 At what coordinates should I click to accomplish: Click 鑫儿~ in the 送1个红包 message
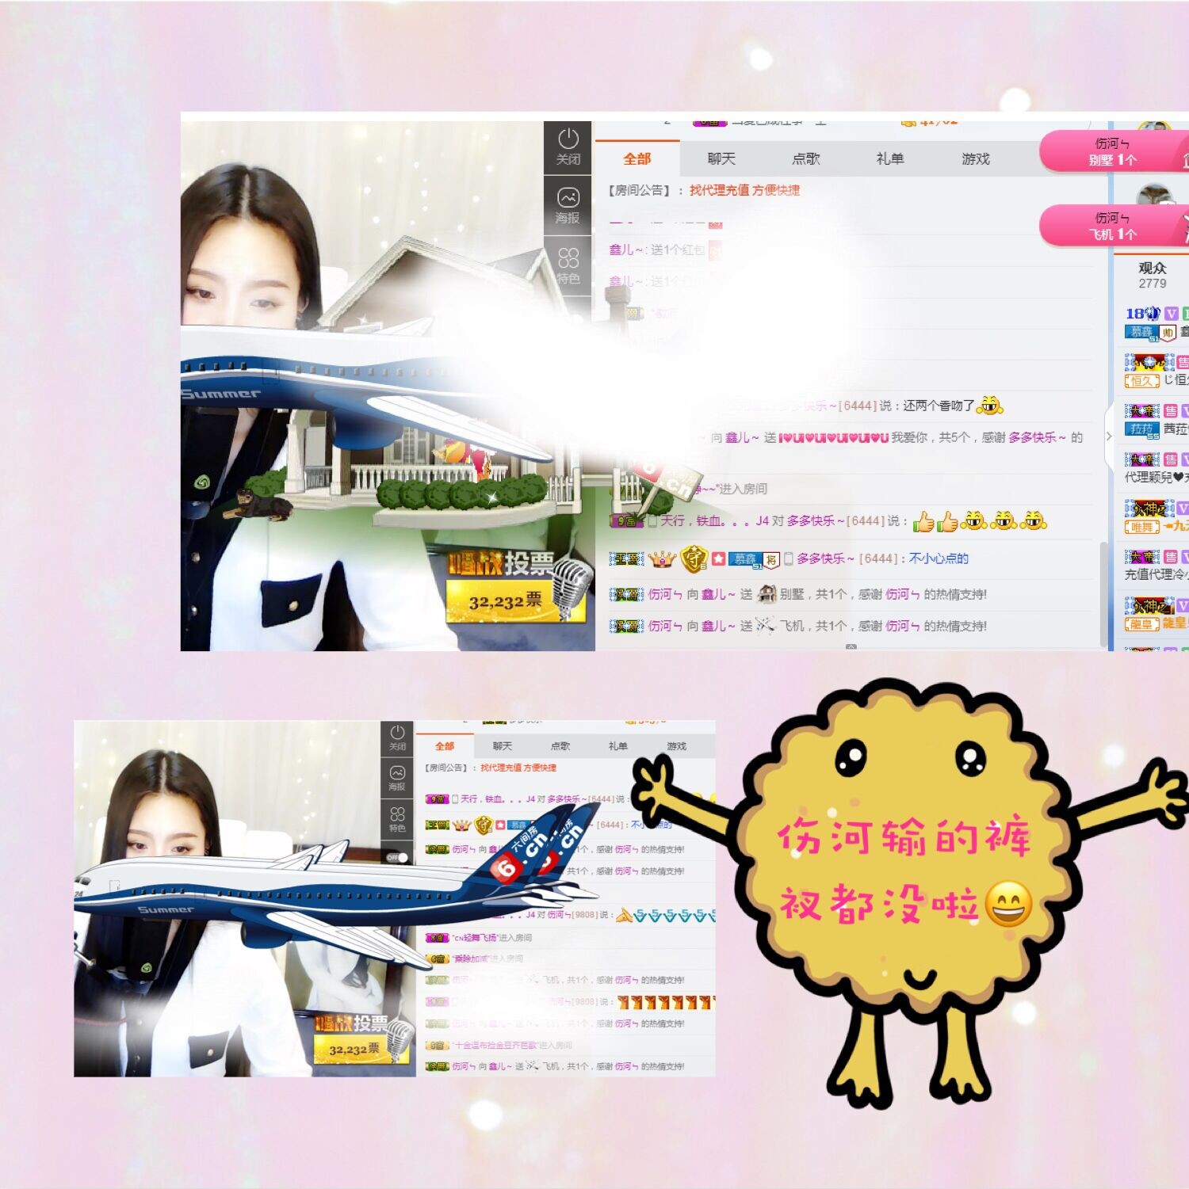[x=626, y=250]
